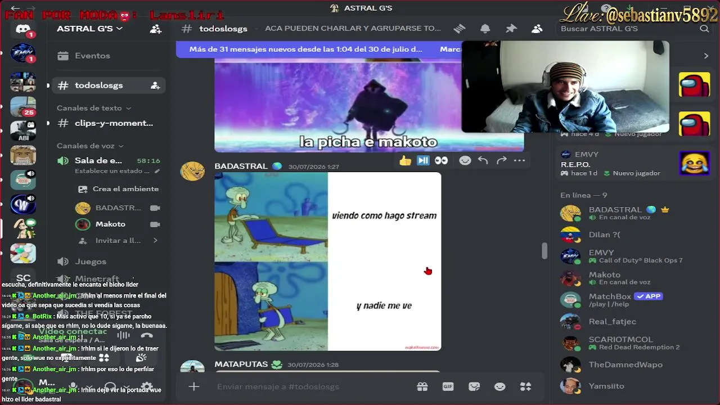Open the server with 25 notifications badge
This screenshot has height=405, width=720.
click(x=23, y=106)
